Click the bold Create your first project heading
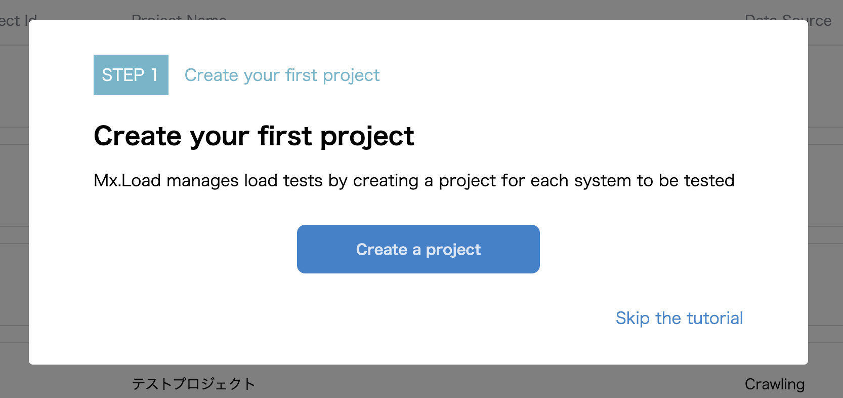This screenshot has height=398, width=843. (x=254, y=136)
